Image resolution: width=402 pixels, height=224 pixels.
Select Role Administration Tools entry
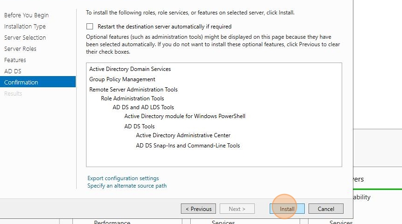tap(132, 98)
